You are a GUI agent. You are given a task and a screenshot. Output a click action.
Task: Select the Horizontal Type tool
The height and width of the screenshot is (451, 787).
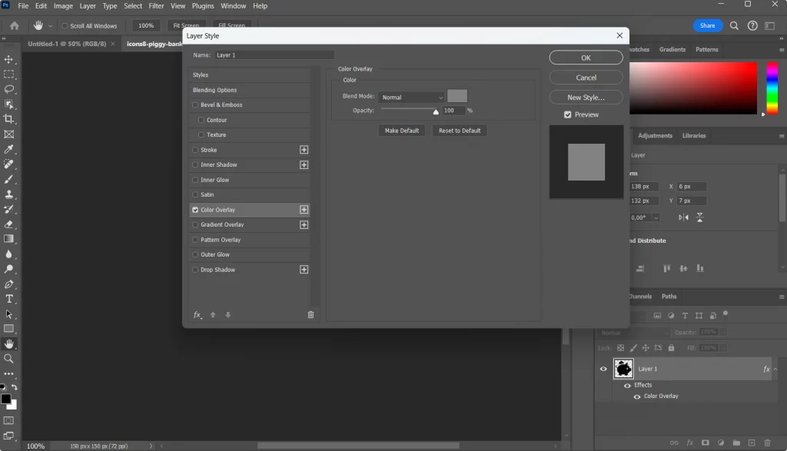coord(9,299)
